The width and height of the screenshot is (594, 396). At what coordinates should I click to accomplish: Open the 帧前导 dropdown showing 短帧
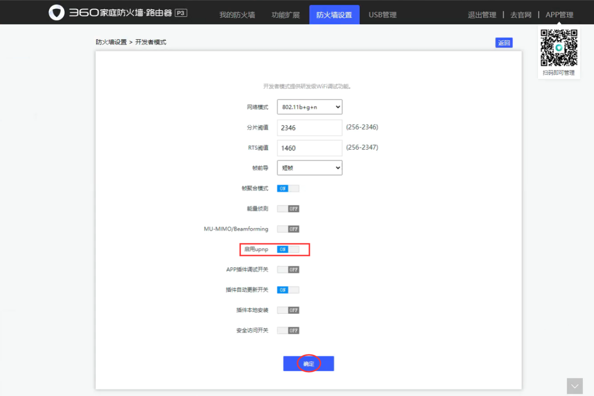[x=309, y=168]
